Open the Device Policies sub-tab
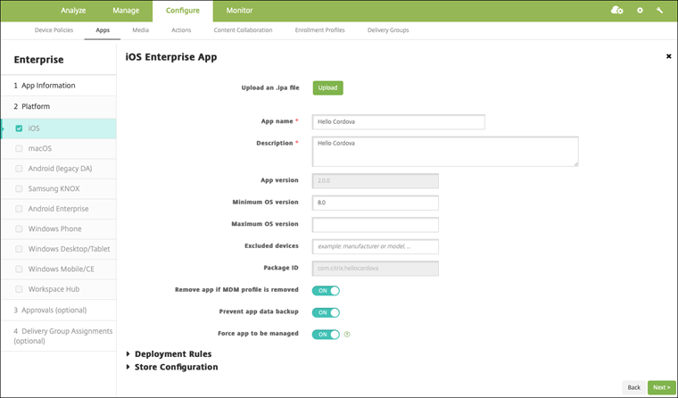This screenshot has height=398, width=678. pos(54,29)
